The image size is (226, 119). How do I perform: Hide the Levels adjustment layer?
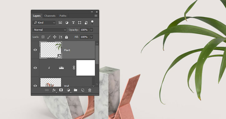tap(35, 68)
